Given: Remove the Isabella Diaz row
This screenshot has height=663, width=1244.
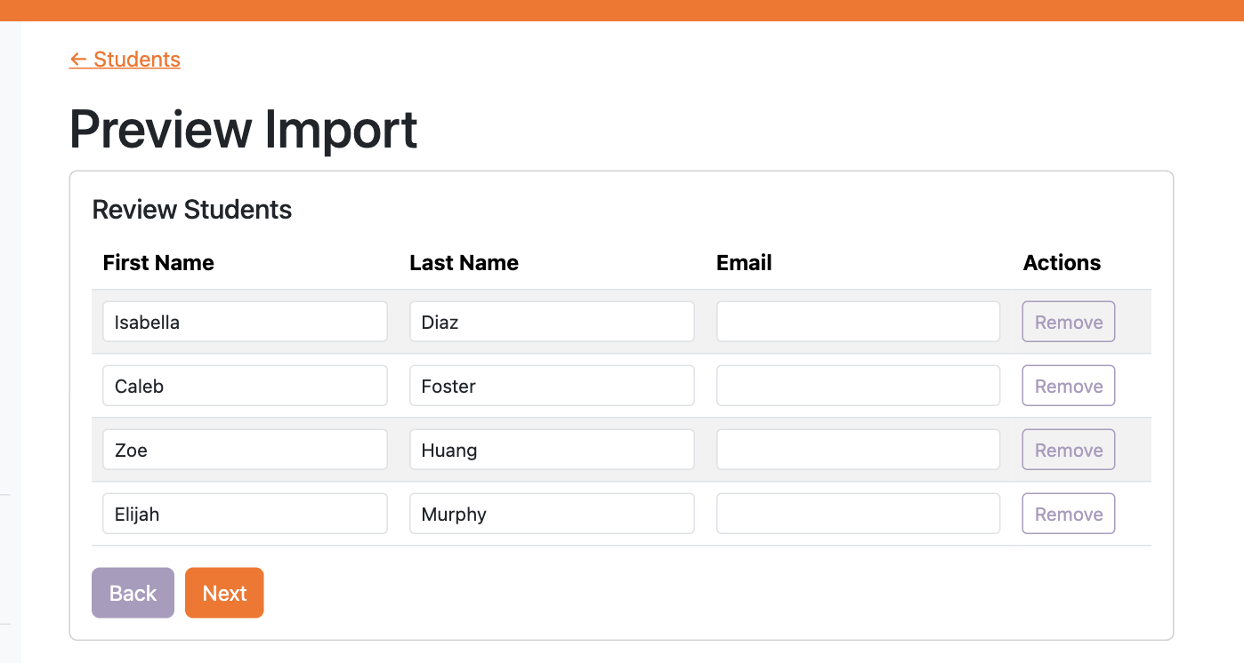Looking at the screenshot, I should coord(1069,322).
